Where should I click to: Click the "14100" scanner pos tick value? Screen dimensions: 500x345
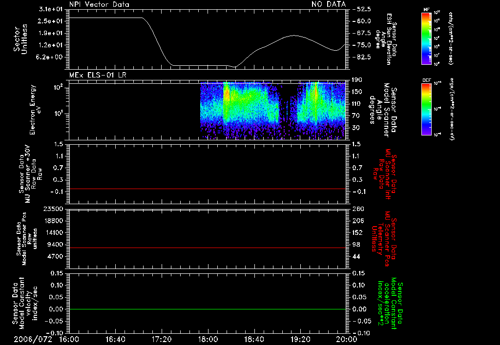tap(53, 232)
